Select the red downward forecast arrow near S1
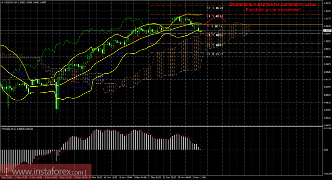This screenshot has height=180, width=332. 207,34
